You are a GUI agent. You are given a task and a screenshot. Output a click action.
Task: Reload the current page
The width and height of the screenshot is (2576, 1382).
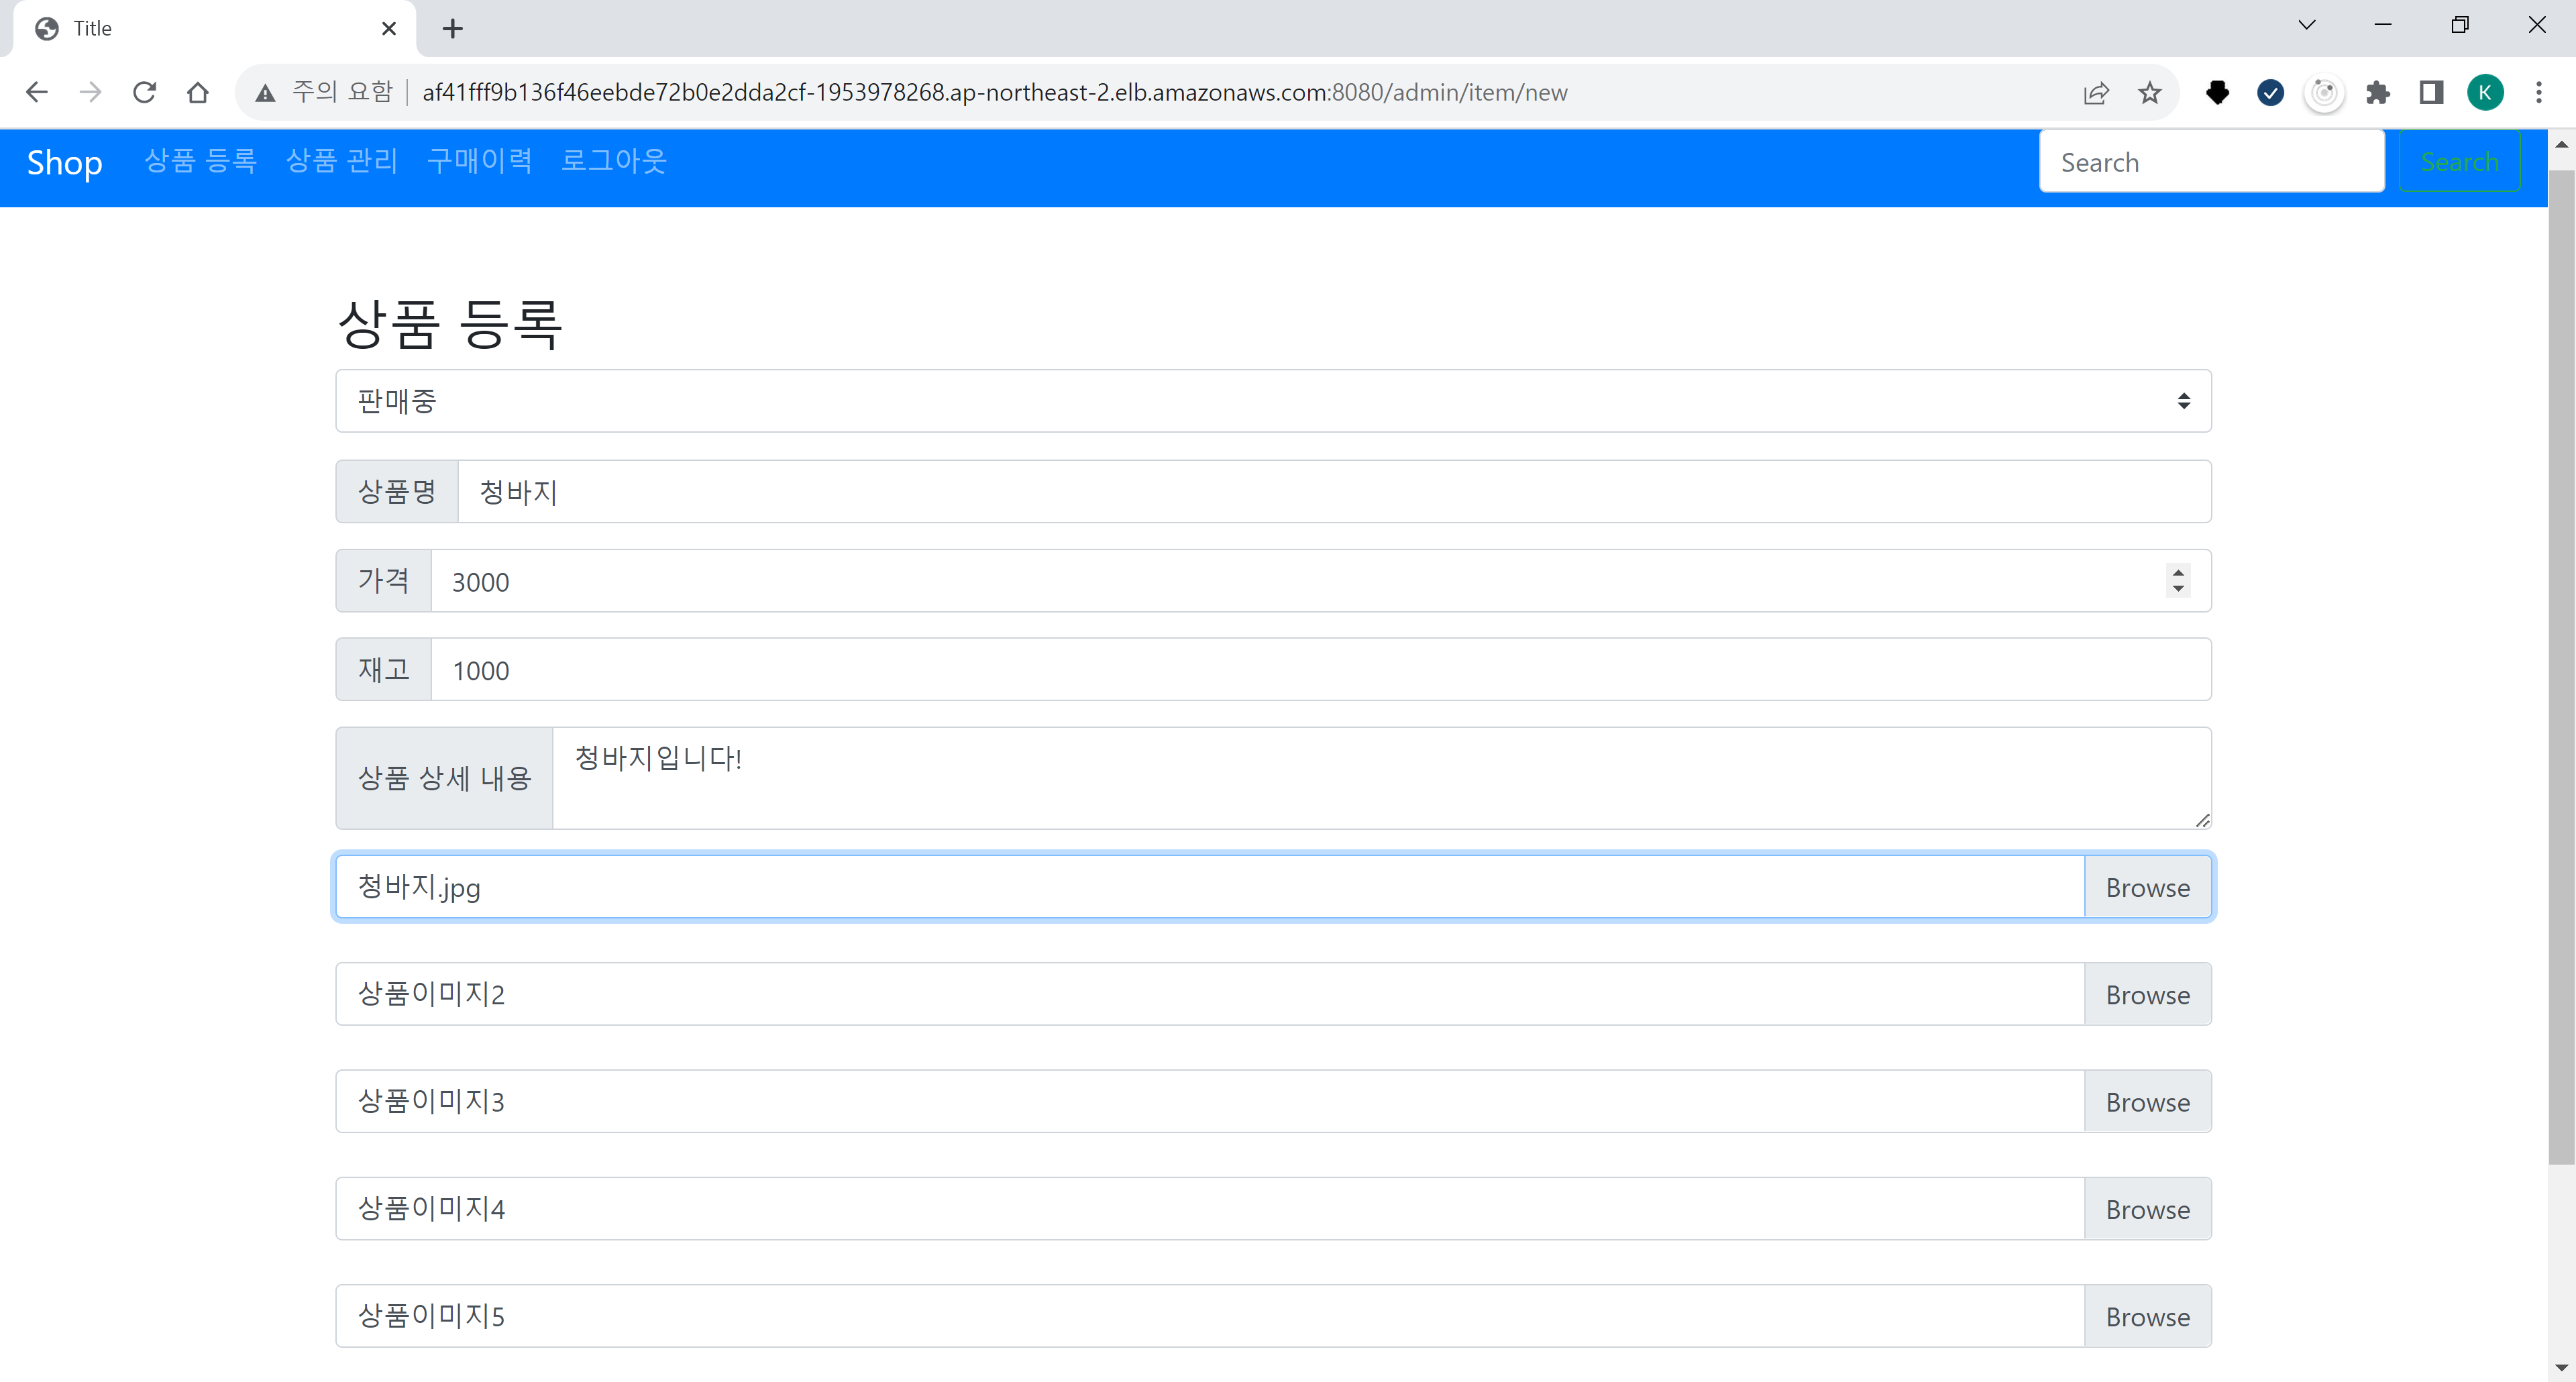point(144,91)
